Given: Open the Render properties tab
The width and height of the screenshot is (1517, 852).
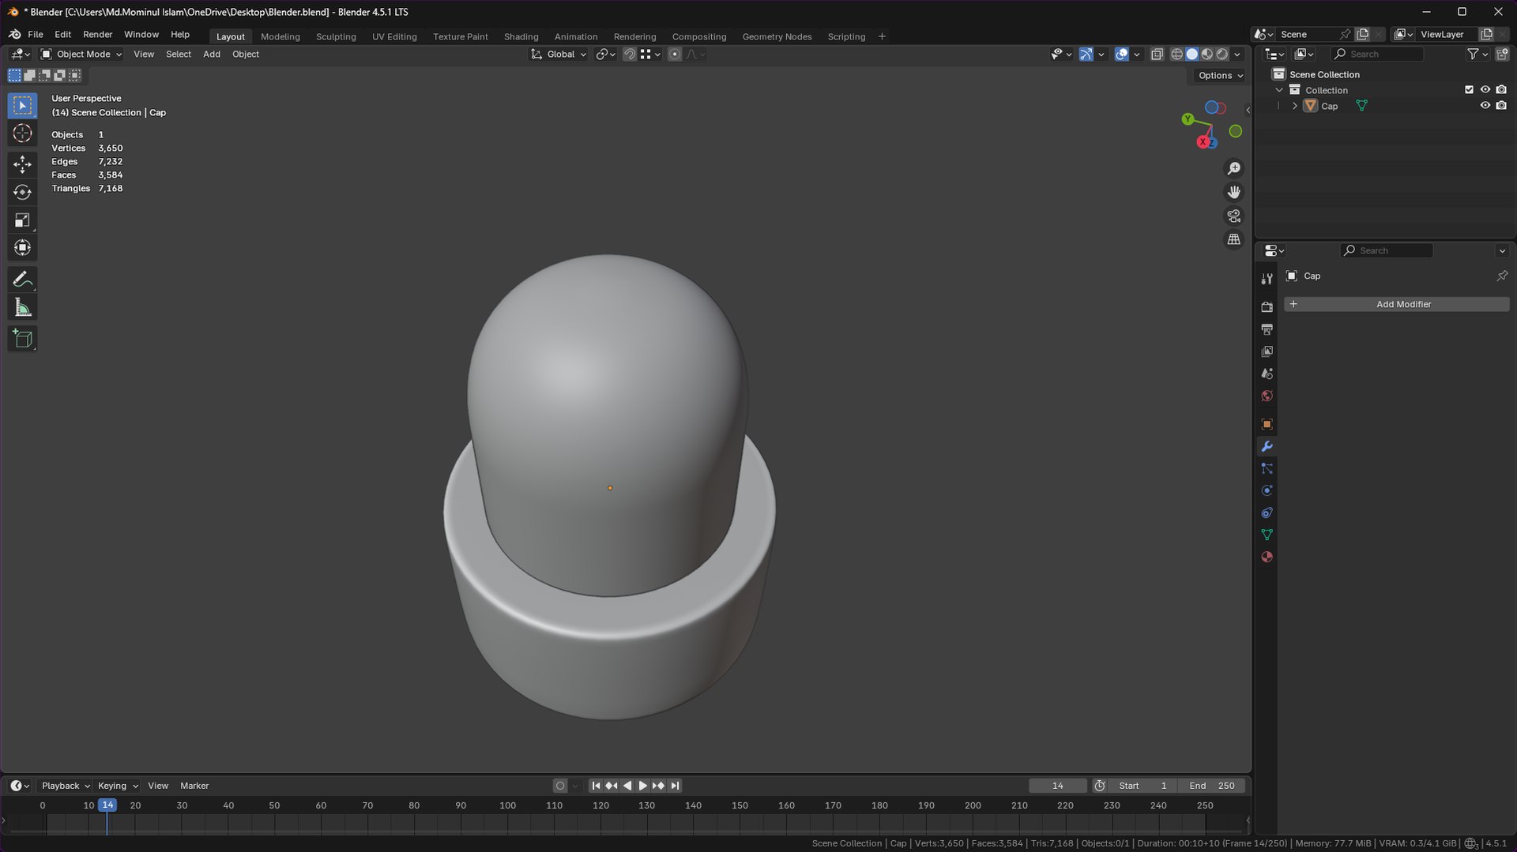Looking at the screenshot, I should pyautogui.click(x=1267, y=306).
